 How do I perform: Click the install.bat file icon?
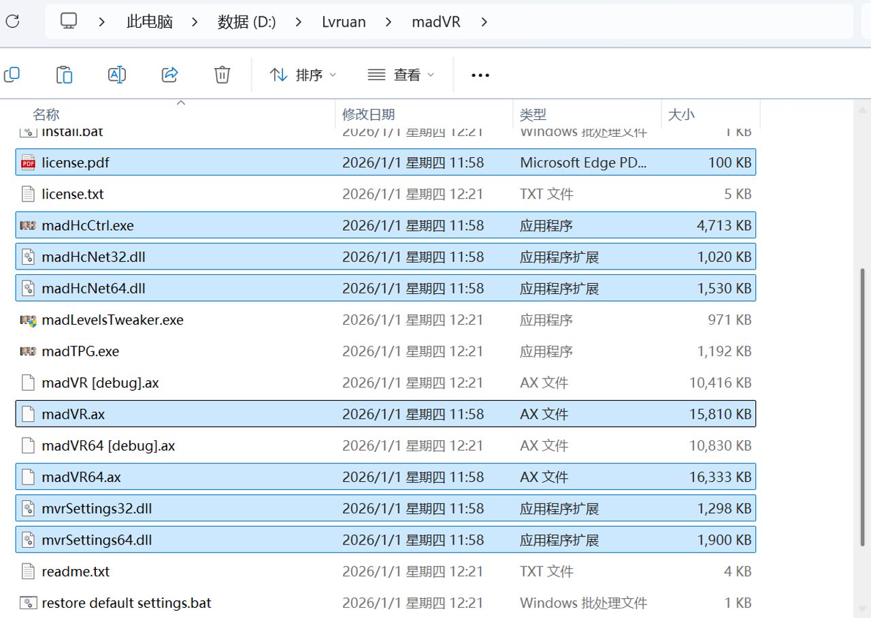pyautogui.click(x=28, y=131)
